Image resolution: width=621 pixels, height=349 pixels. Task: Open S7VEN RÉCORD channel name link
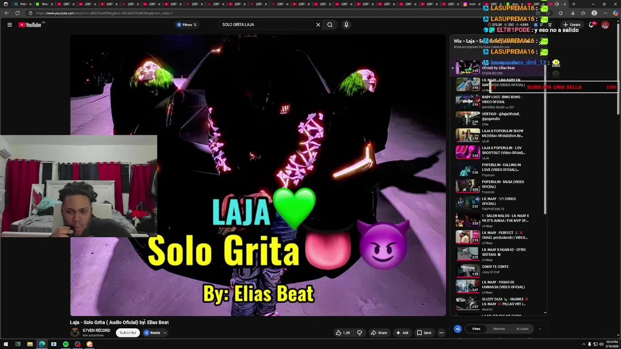click(x=96, y=331)
